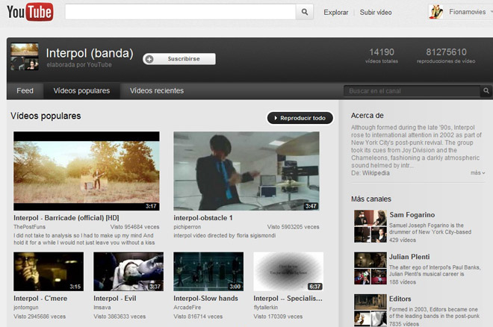
Task: Focus the main YouTube search field
Action: 180,12
